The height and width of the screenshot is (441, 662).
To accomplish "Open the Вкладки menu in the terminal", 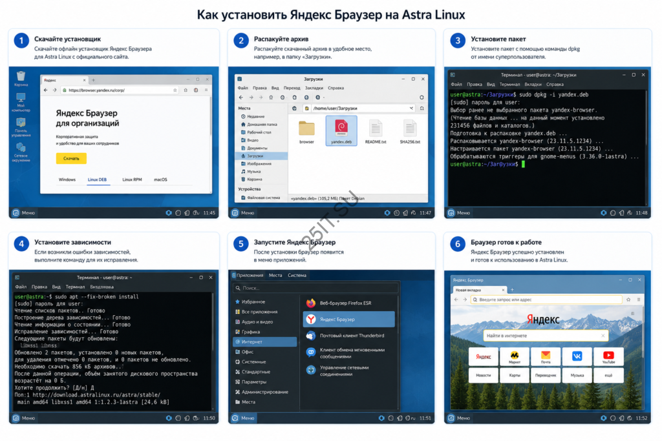I will (x=533, y=85).
